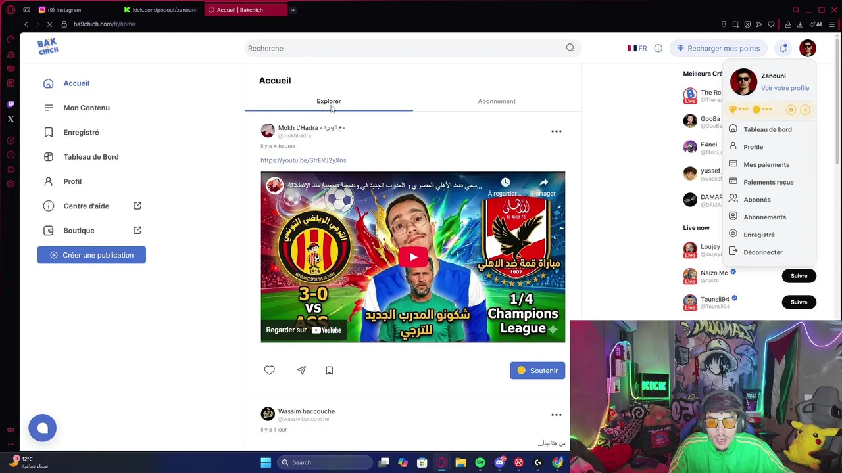The image size is (842, 473).
Task: Open the youtu.be link in post
Action: click(x=303, y=160)
